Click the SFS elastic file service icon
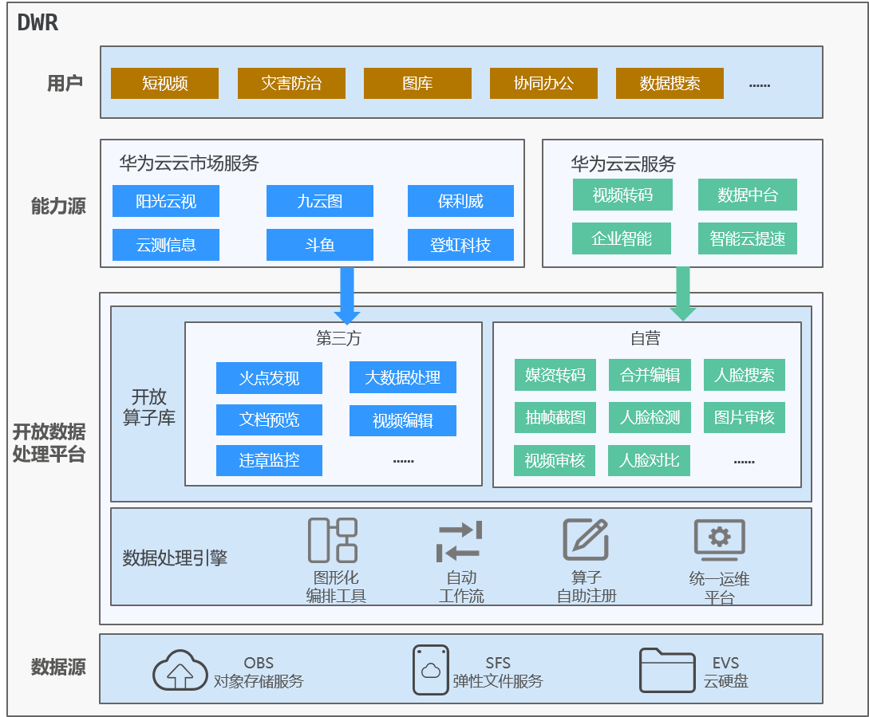 coord(431,669)
